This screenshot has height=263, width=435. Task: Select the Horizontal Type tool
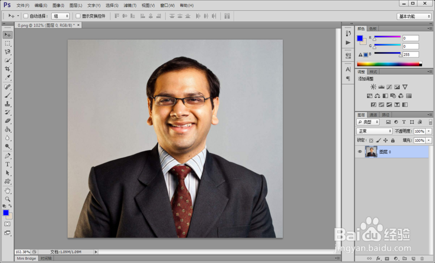click(x=7, y=165)
